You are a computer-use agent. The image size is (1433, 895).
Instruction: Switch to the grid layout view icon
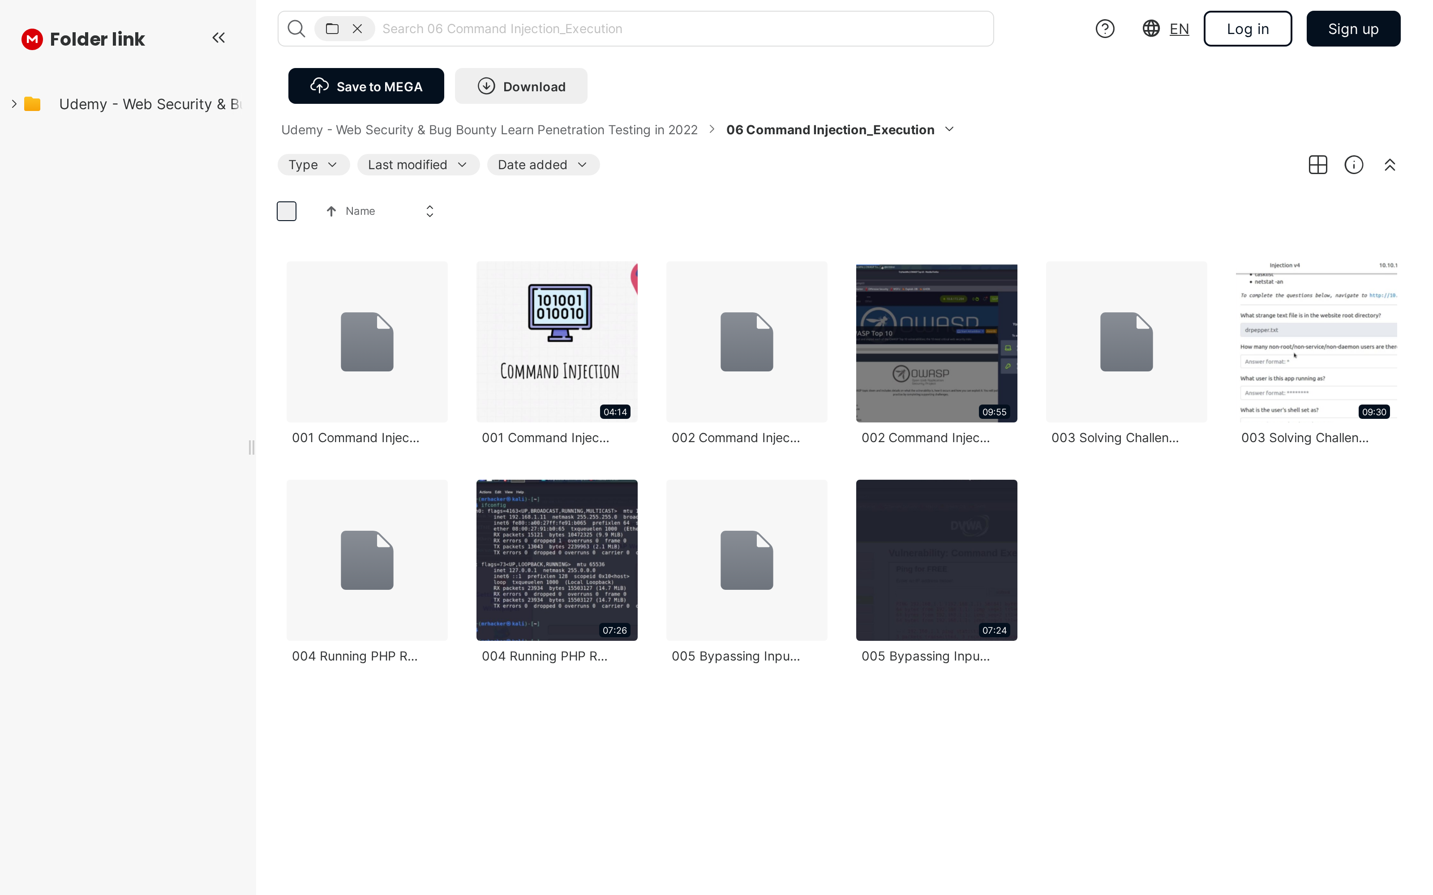point(1318,165)
